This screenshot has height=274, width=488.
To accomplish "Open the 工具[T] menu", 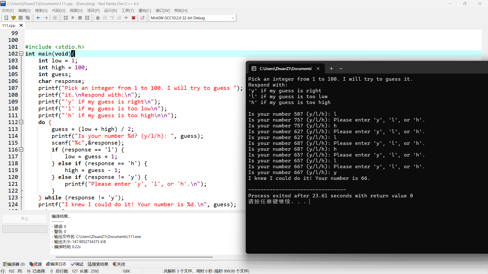I will 127,10.
